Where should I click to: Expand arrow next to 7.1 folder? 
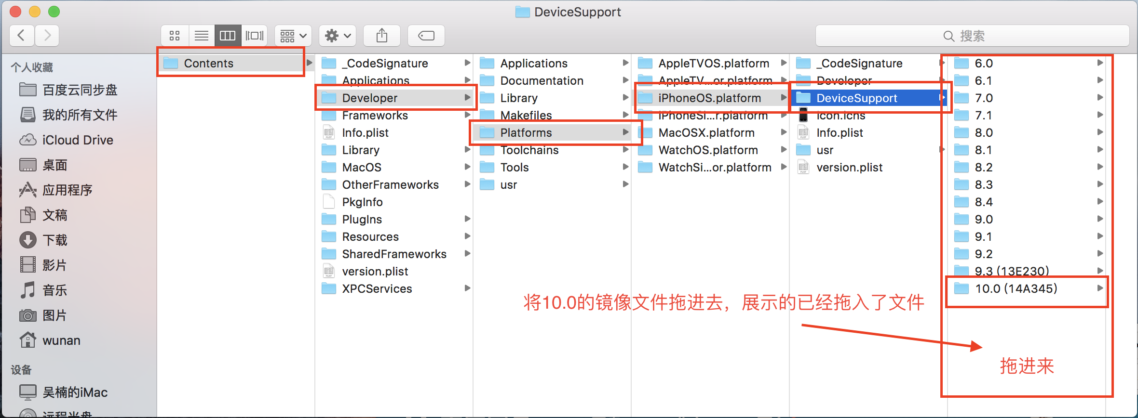click(x=1100, y=115)
